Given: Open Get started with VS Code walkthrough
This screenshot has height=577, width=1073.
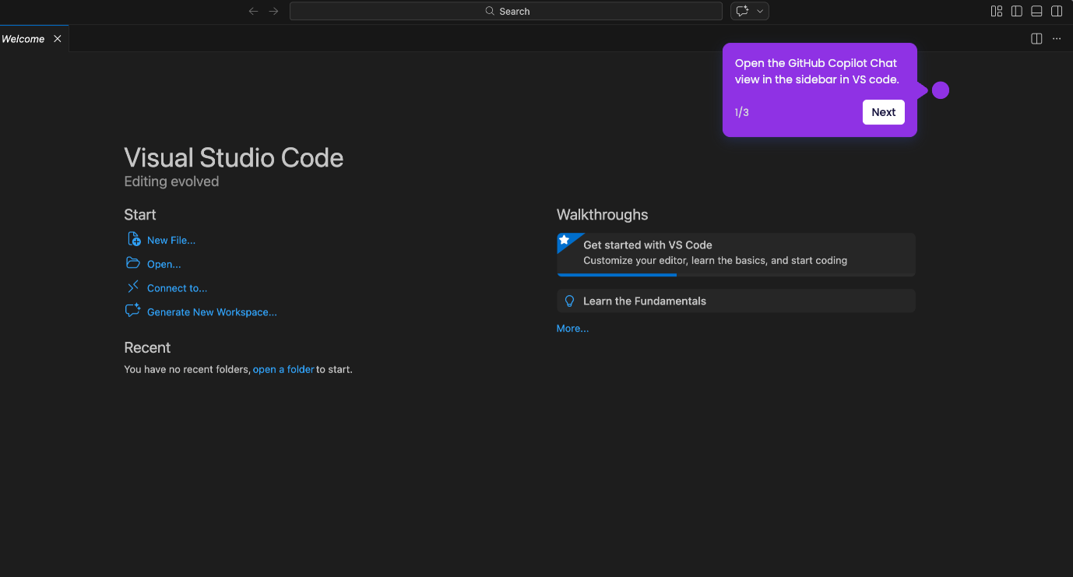Looking at the screenshot, I should (x=736, y=254).
